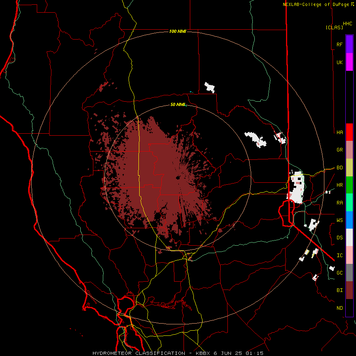Click the BD legend label
The image size is (356, 356).
(339, 168)
